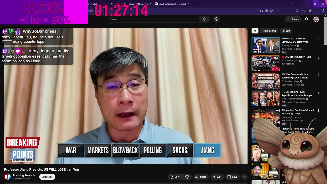
Task: Open options for President Trump Tells Tankers video
Action: click(319, 129)
